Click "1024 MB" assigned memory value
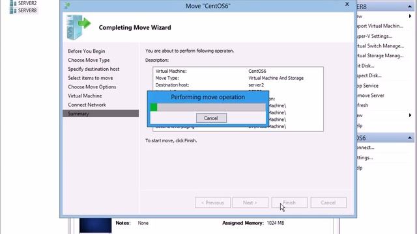The width and height of the screenshot is (417, 234). [276, 223]
